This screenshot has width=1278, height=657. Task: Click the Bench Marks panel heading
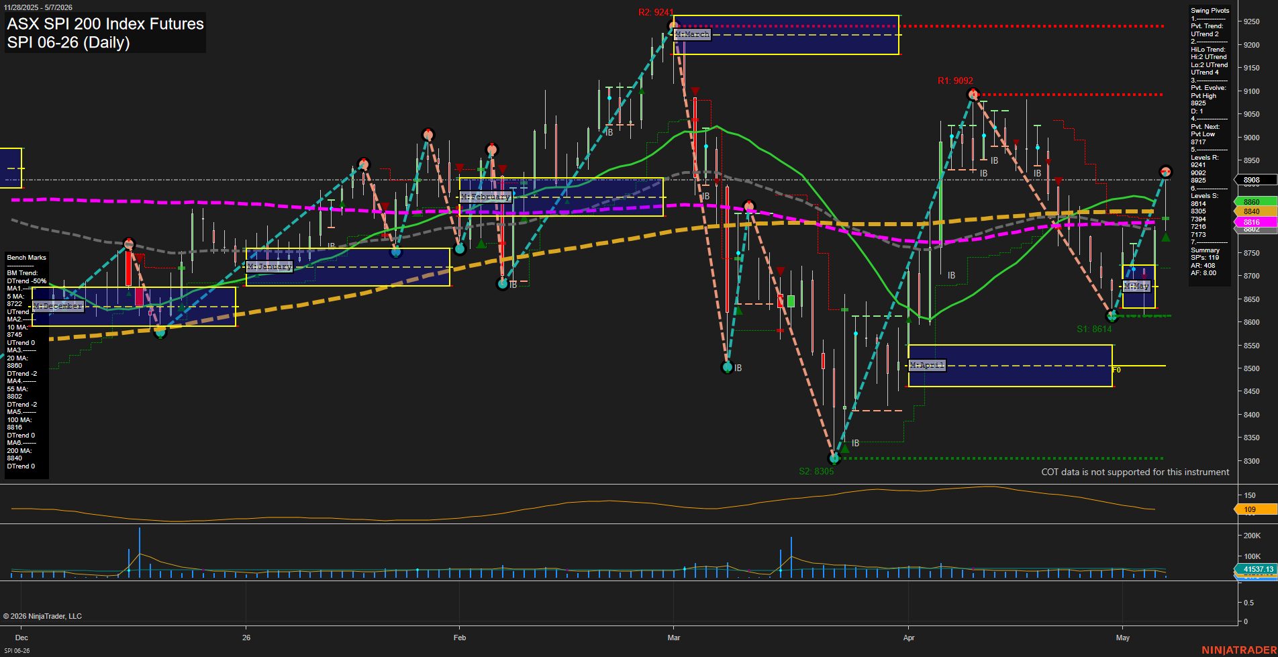[x=27, y=258]
